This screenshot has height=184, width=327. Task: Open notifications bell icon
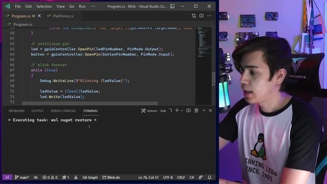(209, 177)
